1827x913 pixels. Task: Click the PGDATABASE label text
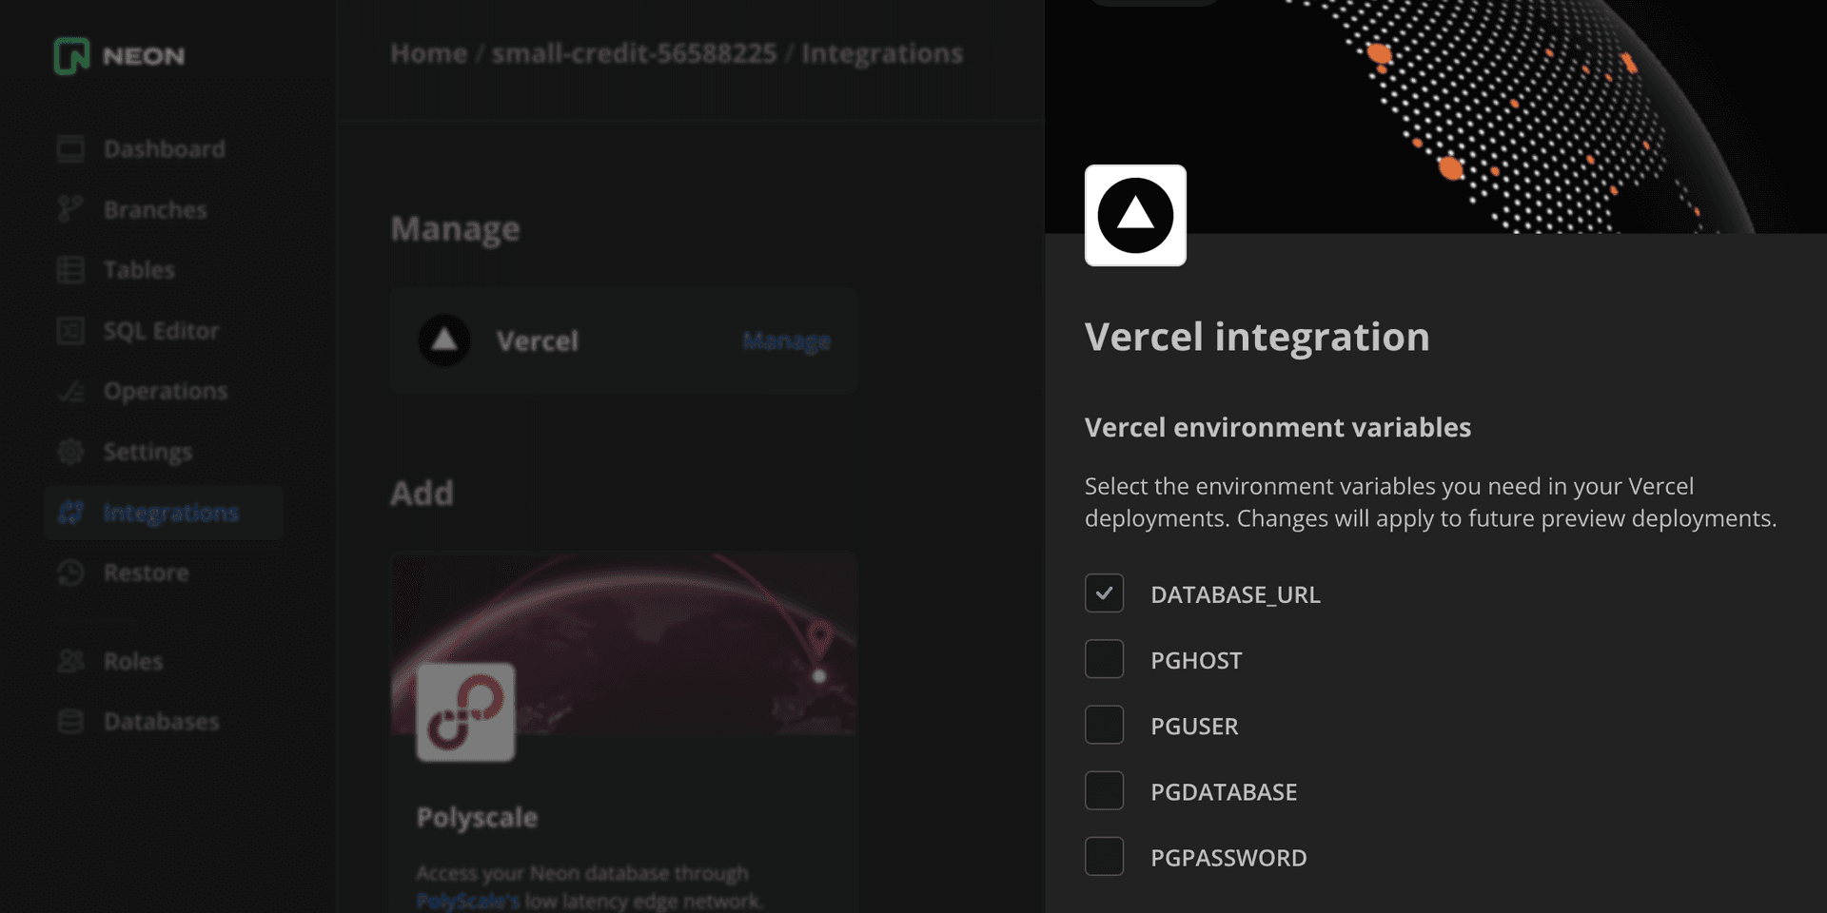pos(1224,791)
